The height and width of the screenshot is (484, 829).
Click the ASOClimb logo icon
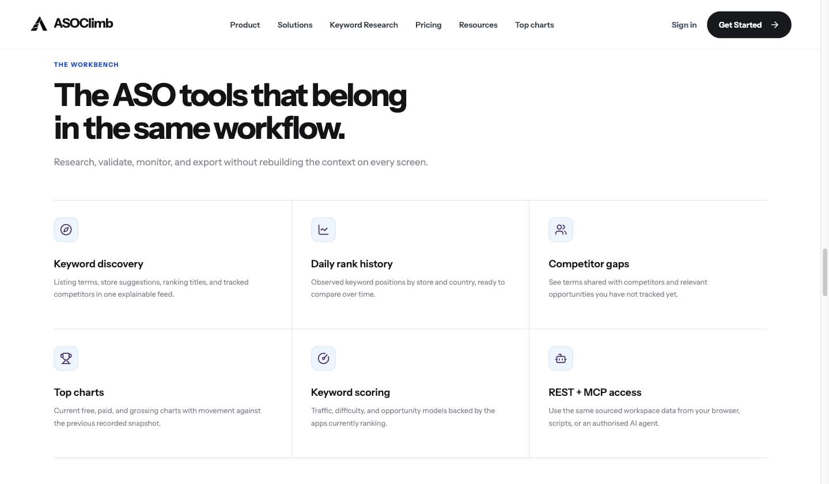point(39,24)
